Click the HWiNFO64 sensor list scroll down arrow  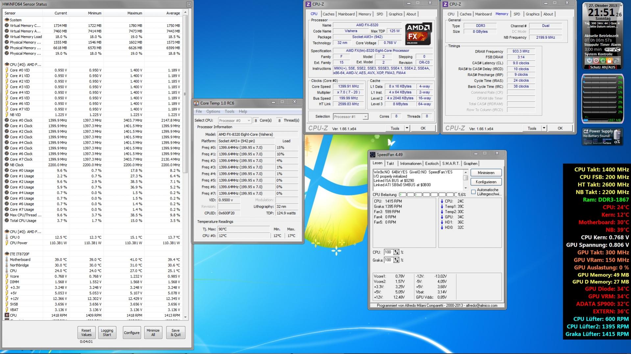tap(185, 317)
